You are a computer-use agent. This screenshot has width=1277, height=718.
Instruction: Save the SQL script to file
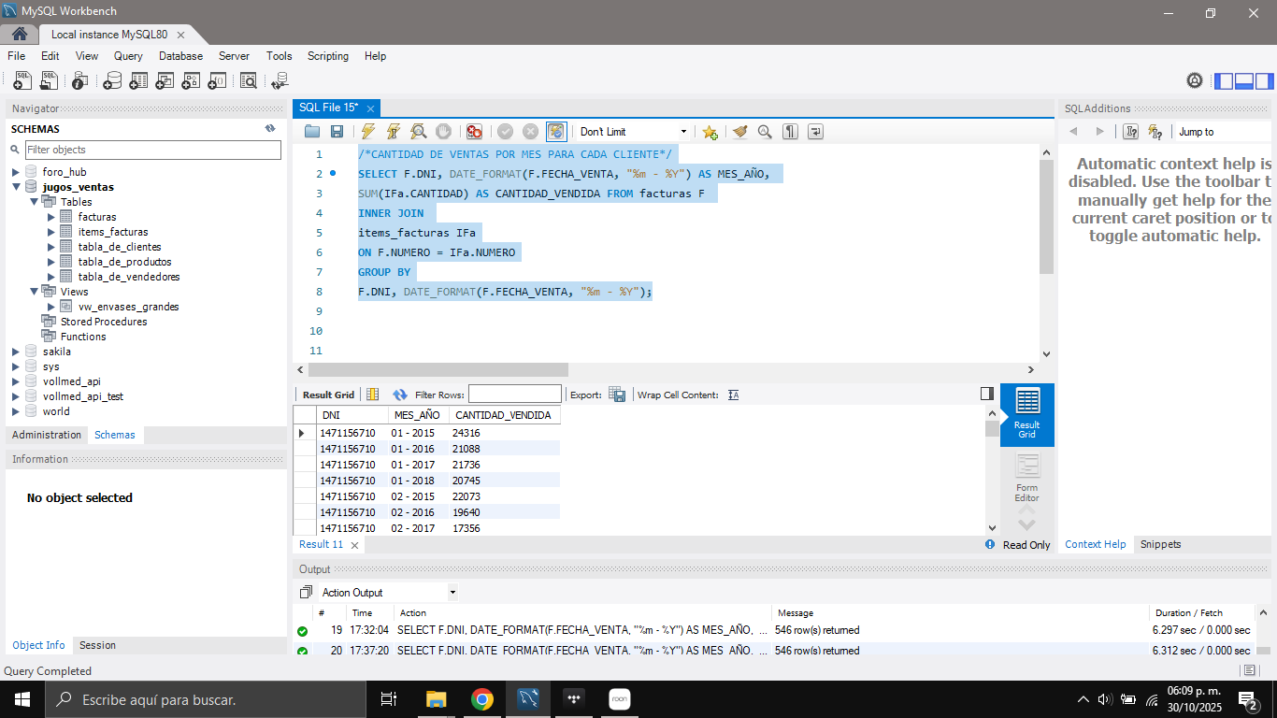(337, 132)
